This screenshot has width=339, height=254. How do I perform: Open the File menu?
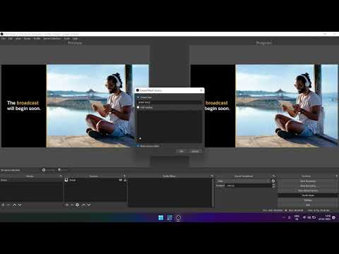(x=4, y=39)
